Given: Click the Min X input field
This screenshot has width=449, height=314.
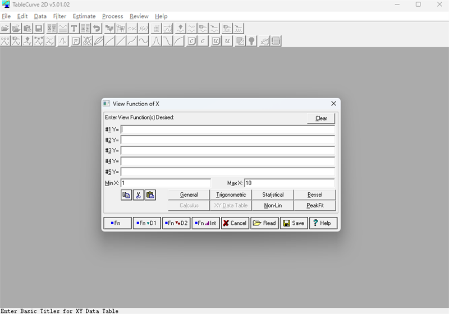Looking at the screenshot, I should [x=166, y=183].
